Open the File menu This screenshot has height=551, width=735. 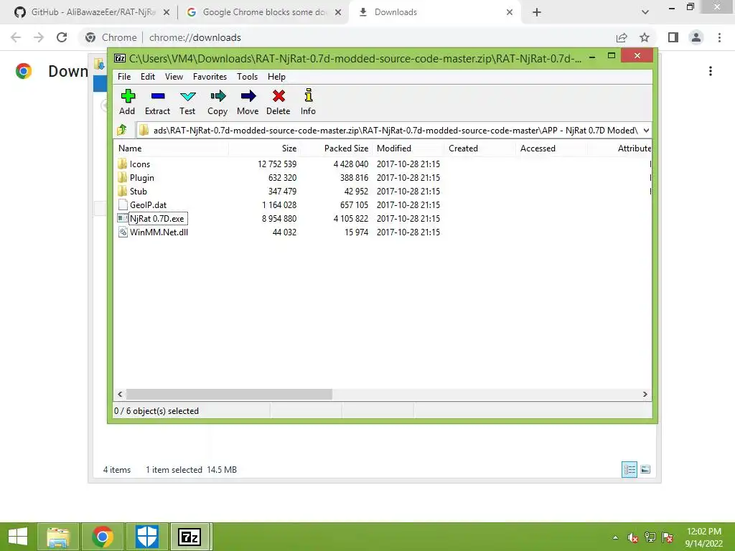124,76
